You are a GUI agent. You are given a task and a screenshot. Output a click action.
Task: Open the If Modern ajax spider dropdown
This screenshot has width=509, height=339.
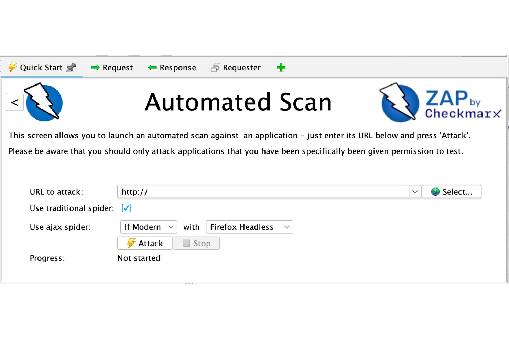[x=149, y=227]
